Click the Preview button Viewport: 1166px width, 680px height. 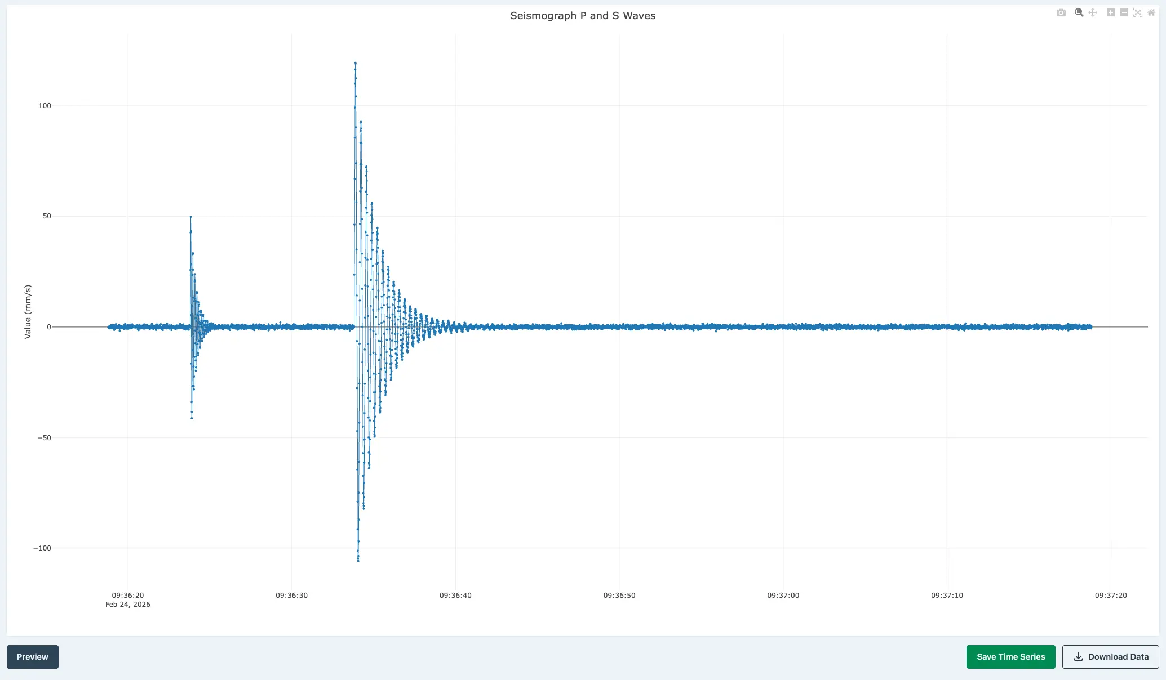tap(32, 656)
